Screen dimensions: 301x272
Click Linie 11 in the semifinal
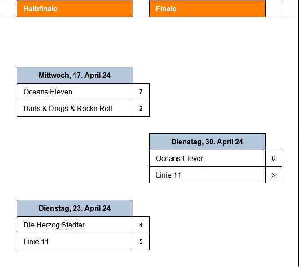[x=75, y=241]
